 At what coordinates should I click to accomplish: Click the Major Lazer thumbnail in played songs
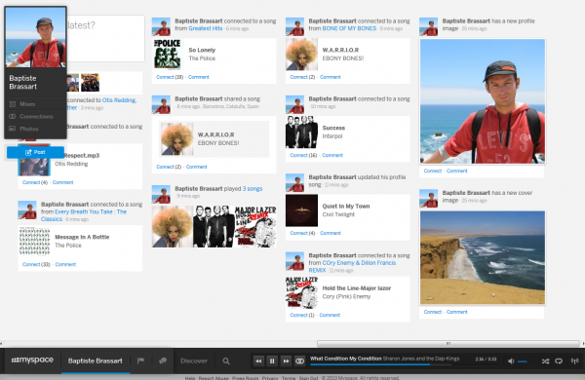tap(255, 226)
